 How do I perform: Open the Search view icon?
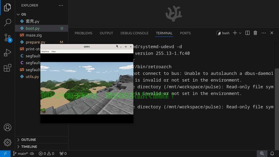pyautogui.click(x=8, y=22)
